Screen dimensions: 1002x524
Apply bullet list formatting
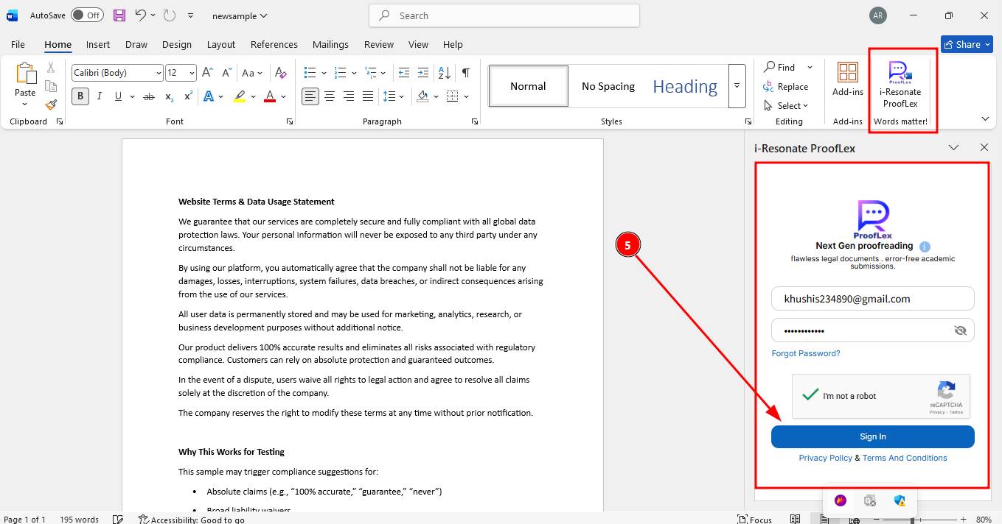click(x=310, y=72)
